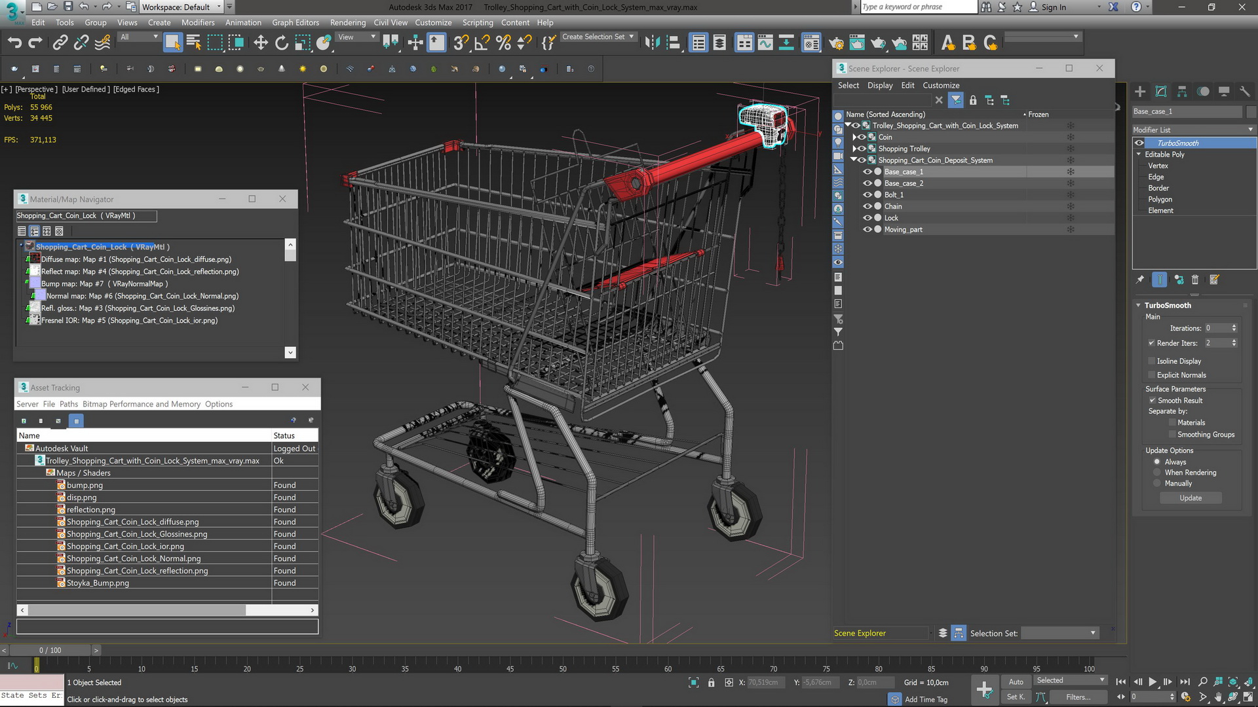The height and width of the screenshot is (707, 1258).
Task: Toggle the Angle Snap tool
Action: pyautogui.click(x=482, y=43)
